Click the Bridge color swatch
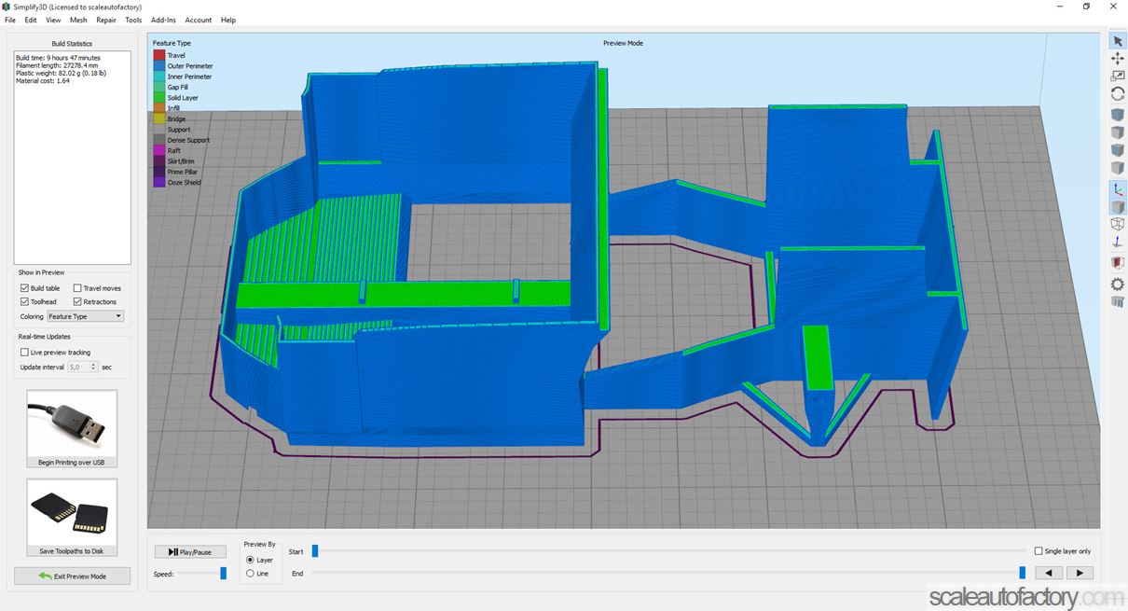Viewport: 1128px width, 611px height. (x=159, y=118)
